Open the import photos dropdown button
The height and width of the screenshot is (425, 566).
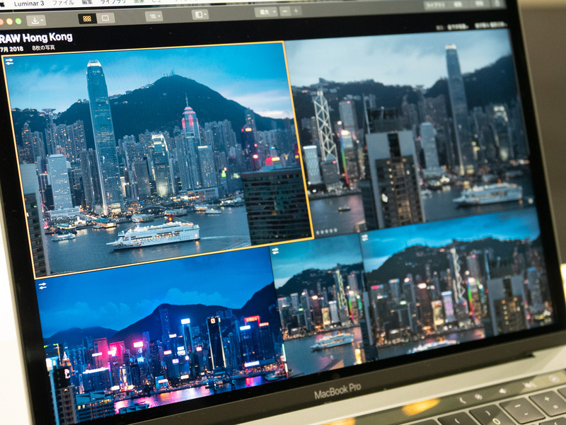pyautogui.click(x=36, y=21)
